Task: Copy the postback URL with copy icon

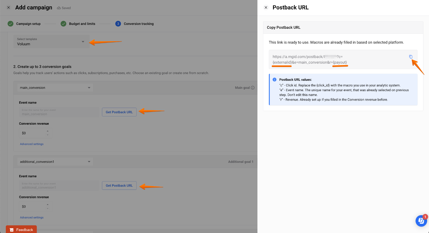Action: (x=410, y=57)
